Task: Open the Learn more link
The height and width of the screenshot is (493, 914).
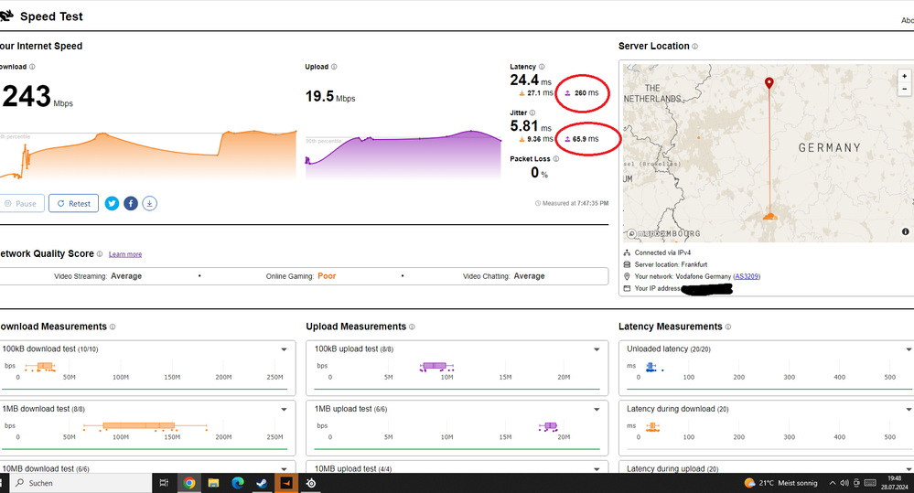Action: click(125, 254)
